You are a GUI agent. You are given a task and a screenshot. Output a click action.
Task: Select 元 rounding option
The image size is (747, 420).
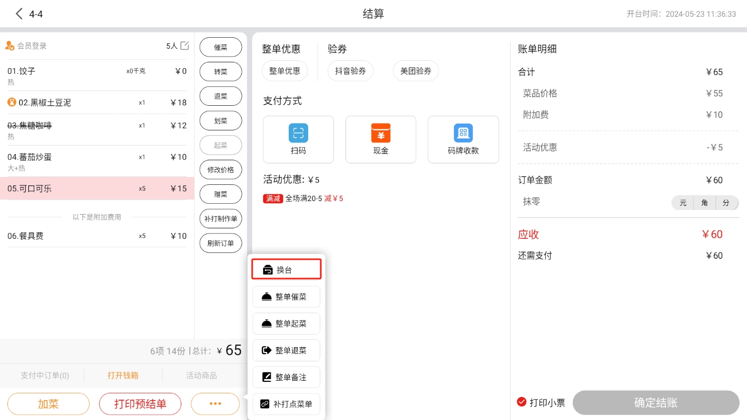coord(683,203)
